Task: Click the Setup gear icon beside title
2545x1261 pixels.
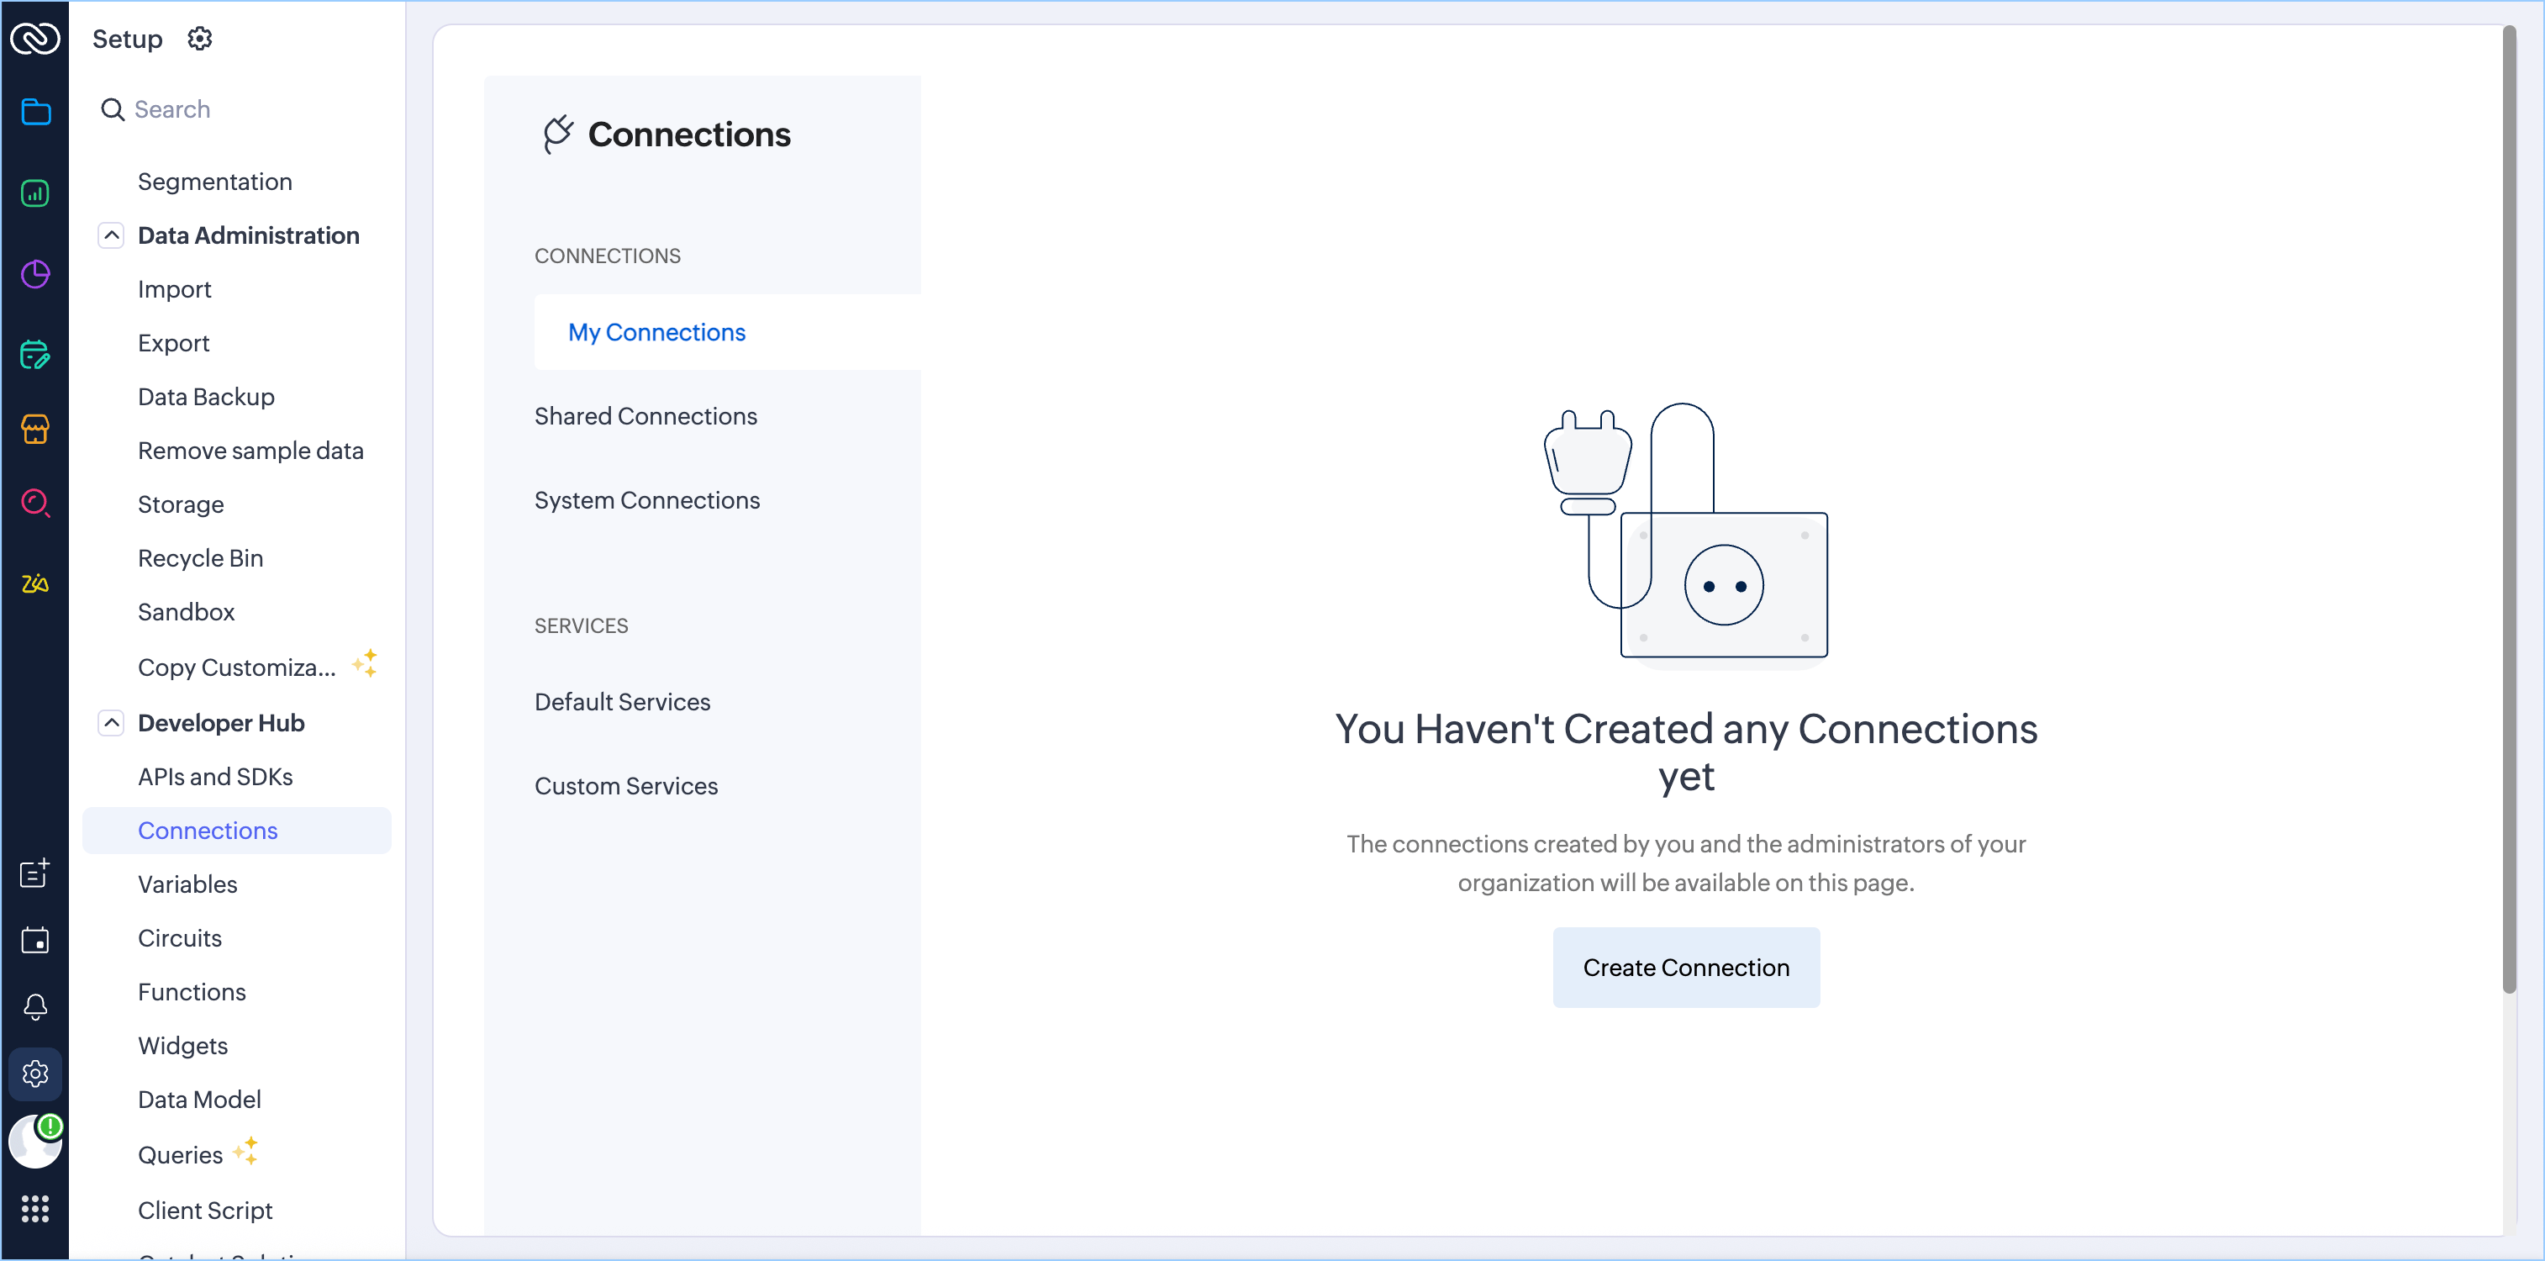Action: [199, 39]
